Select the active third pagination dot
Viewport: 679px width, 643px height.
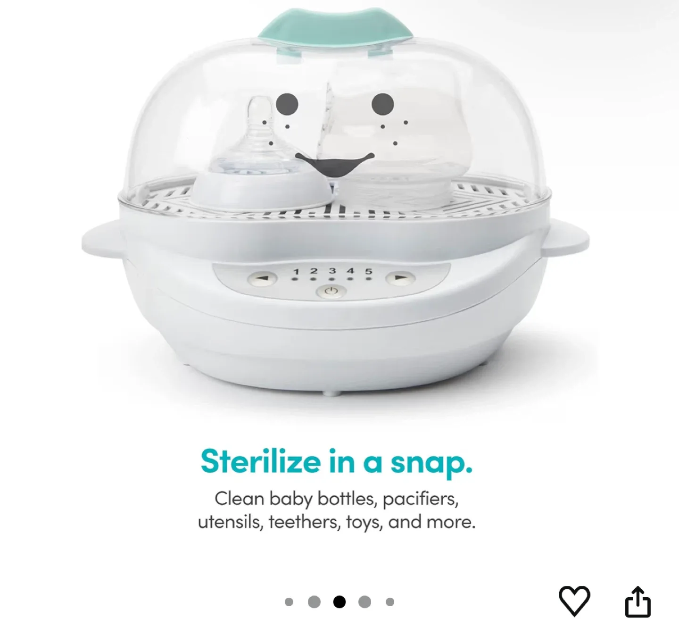(x=339, y=601)
